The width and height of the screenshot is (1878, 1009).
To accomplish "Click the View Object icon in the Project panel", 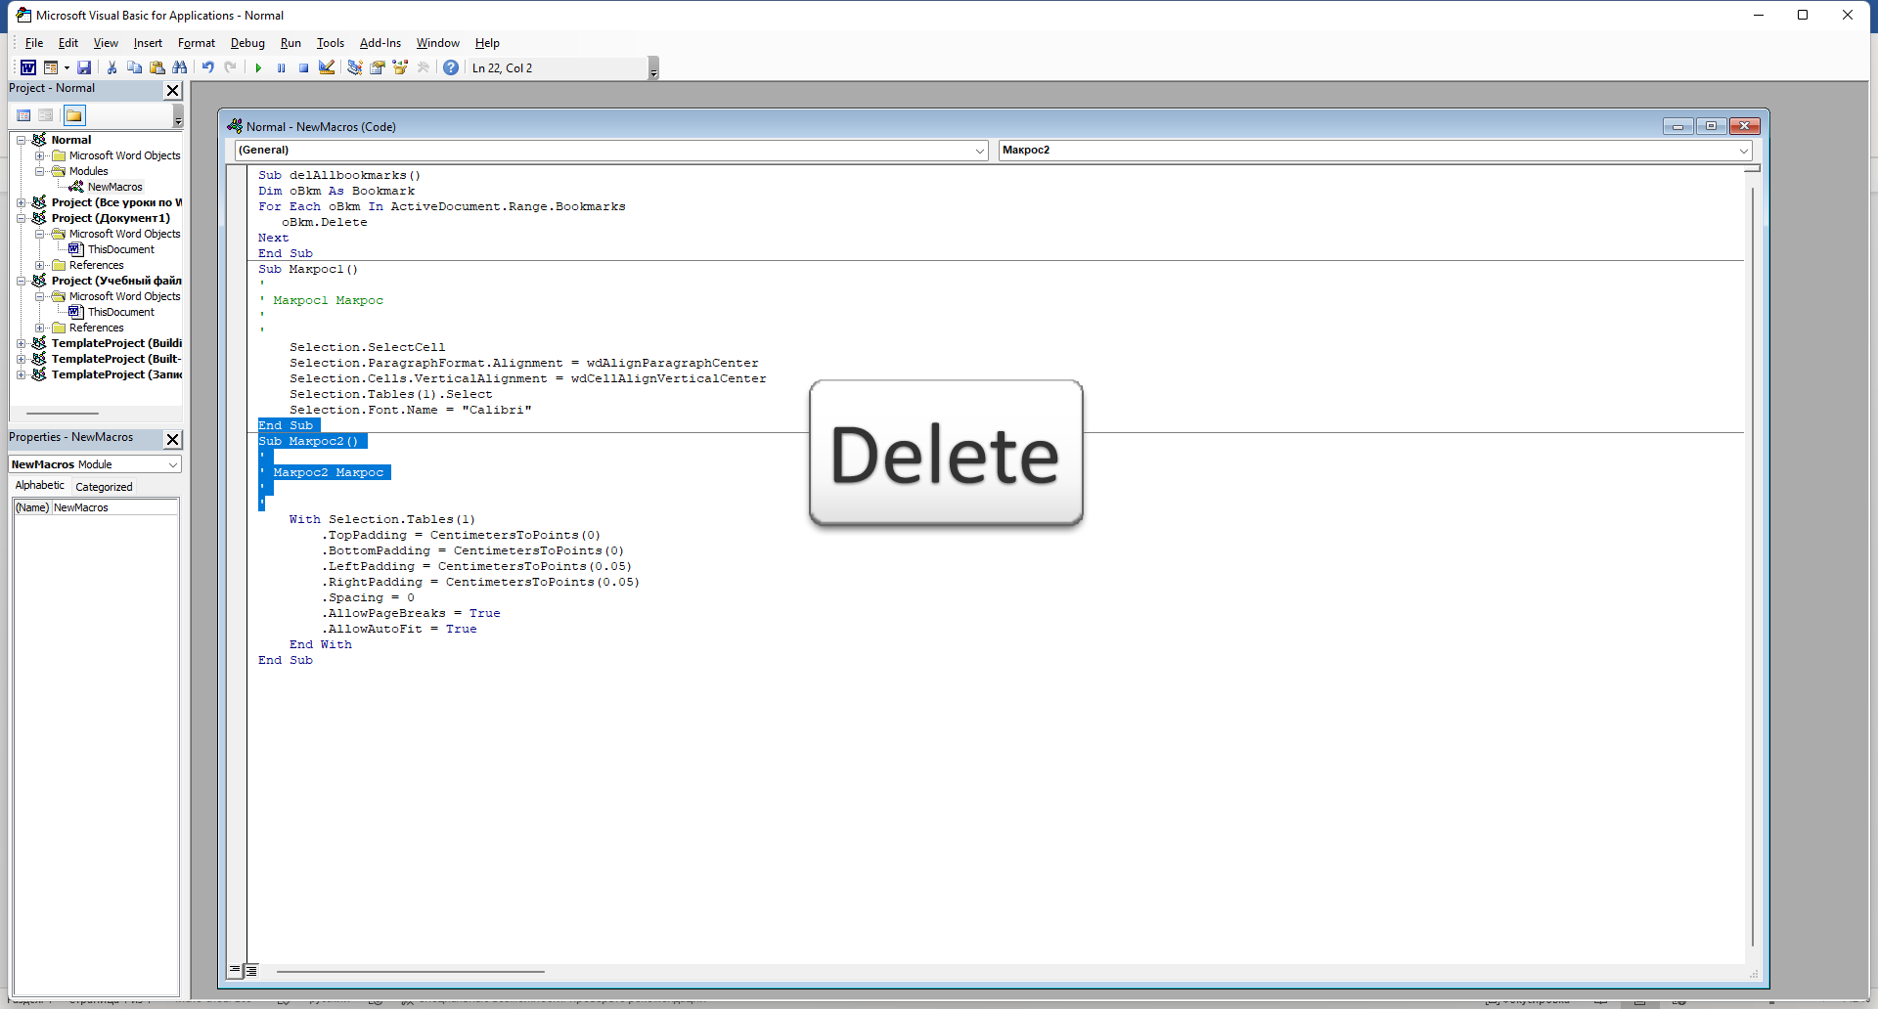I will point(45,115).
